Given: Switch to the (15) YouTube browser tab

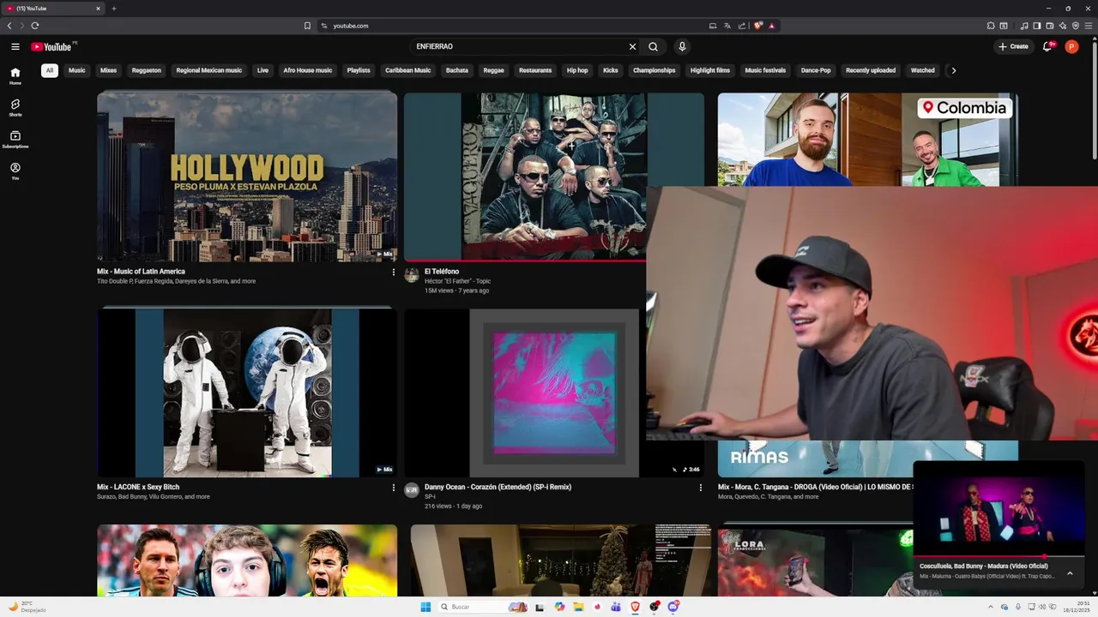Looking at the screenshot, I should tap(51, 9).
